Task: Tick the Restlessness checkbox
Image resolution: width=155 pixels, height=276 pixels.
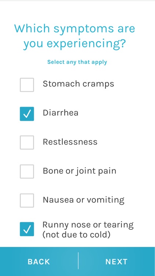Action: click(27, 142)
